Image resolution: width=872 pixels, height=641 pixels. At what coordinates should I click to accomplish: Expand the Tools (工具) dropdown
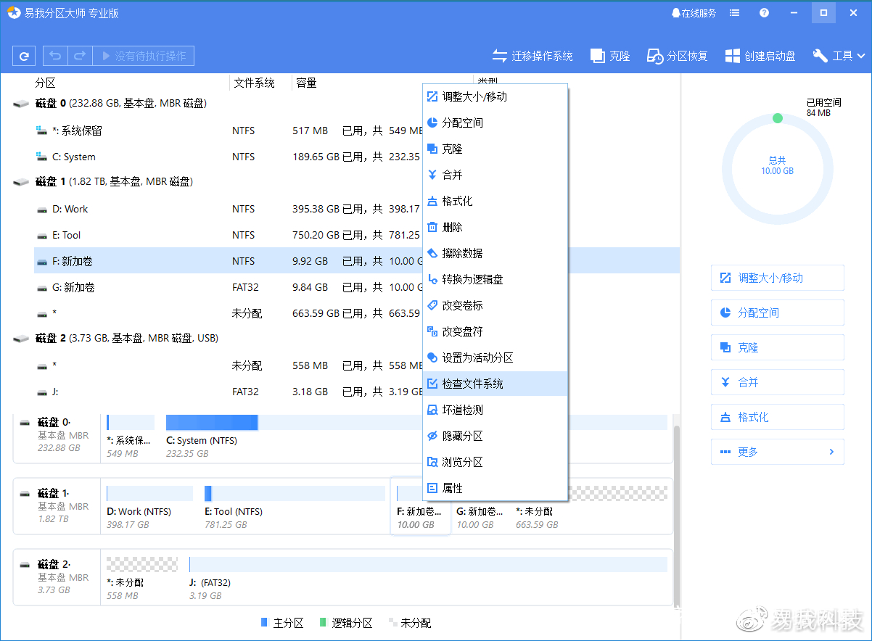tap(839, 56)
